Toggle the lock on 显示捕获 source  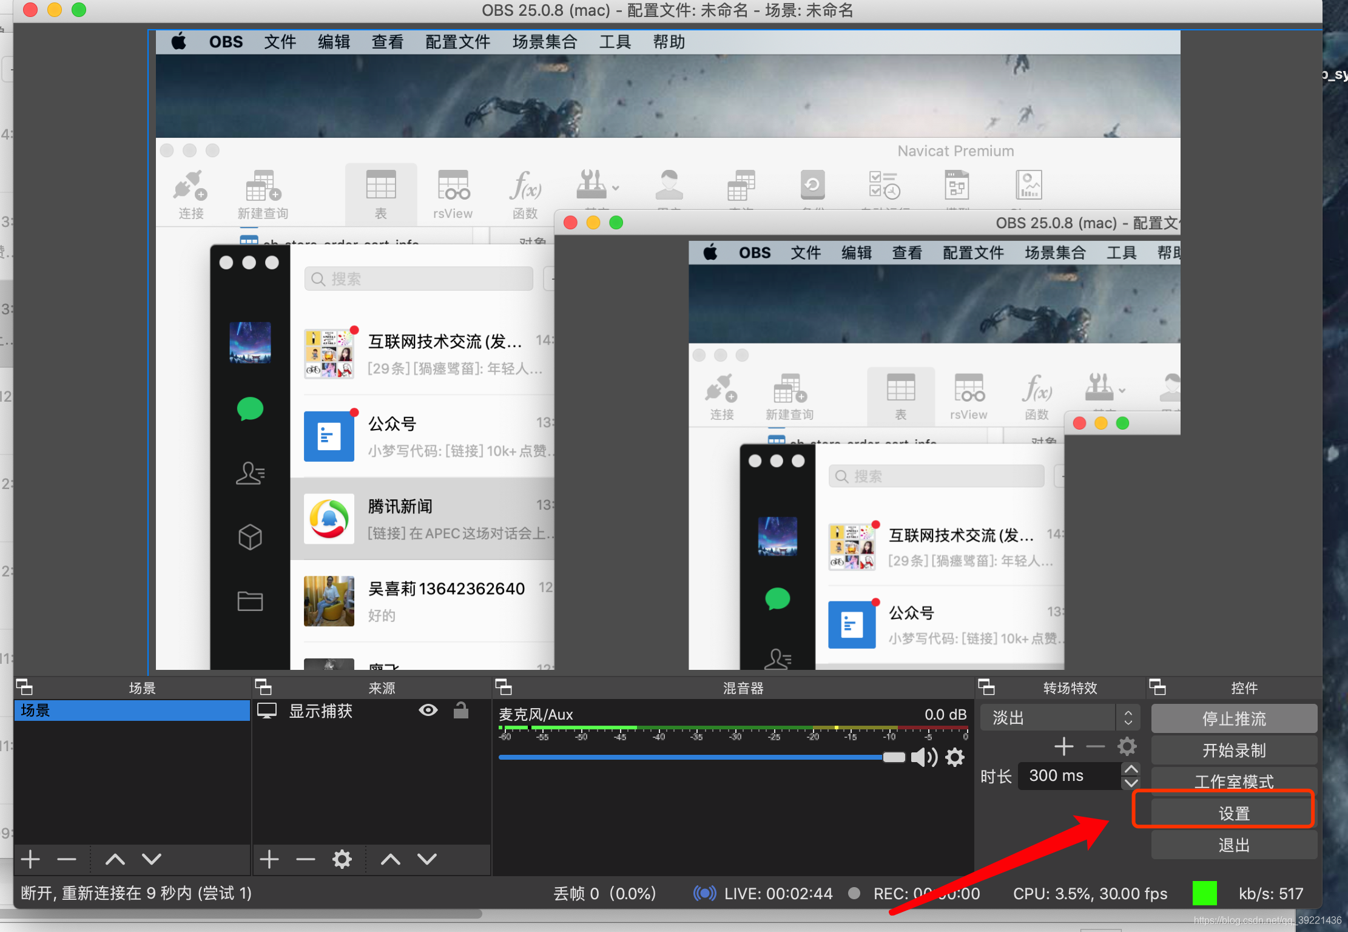point(461,710)
